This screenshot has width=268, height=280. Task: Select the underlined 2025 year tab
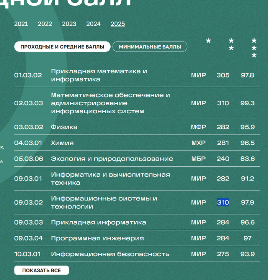(x=118, y=24)
